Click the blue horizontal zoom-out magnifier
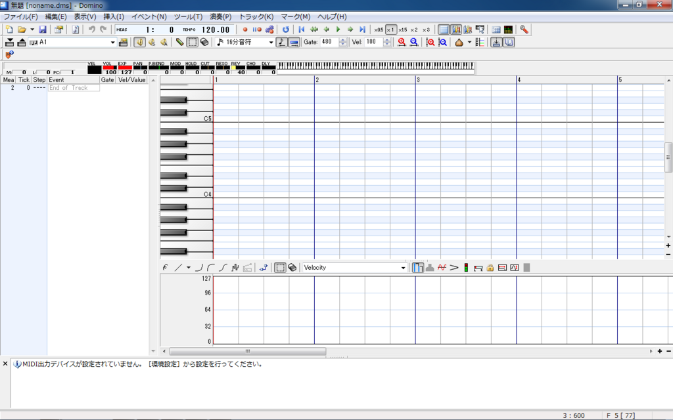 click(414, 42)
